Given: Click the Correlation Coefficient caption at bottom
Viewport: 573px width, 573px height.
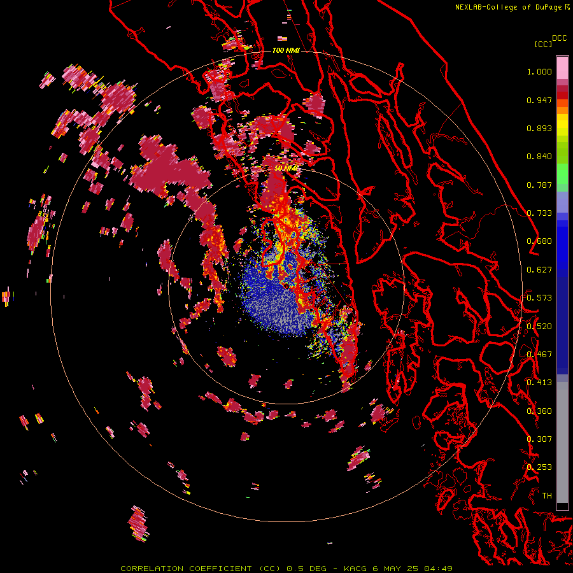Looking at the screenshot, I should [x=286, y=569].
